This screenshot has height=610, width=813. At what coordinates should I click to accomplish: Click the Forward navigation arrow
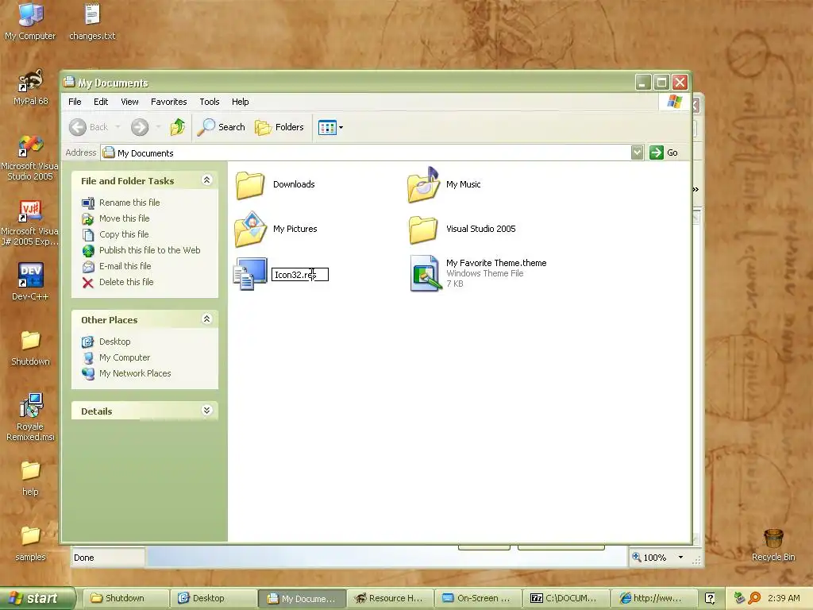coord(140,127)
